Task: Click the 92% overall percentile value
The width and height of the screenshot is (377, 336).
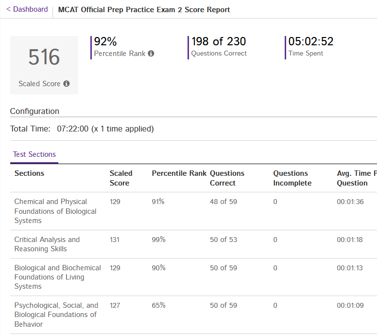Action: [x=105, y=41]
